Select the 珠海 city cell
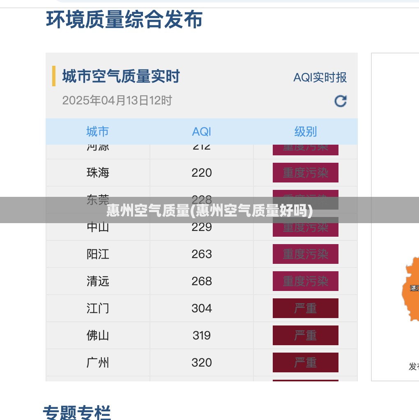Viewport: 419px width, 420px height. coord(98,173)
